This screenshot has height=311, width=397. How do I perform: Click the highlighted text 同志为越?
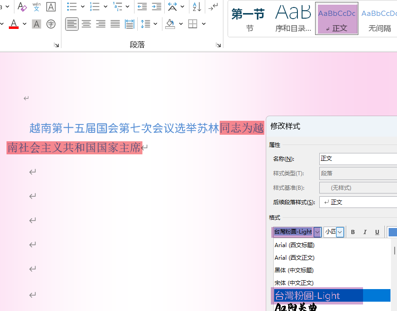242,128
